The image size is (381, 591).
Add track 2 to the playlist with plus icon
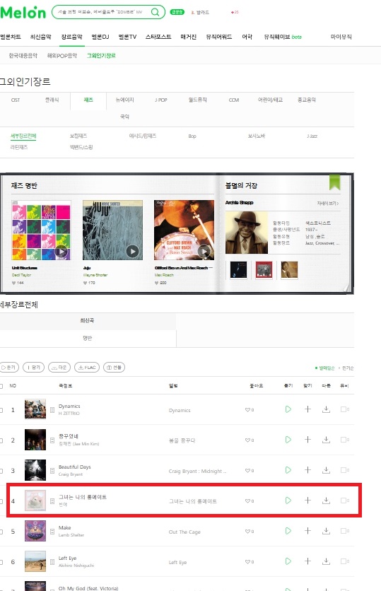(307, 440)
